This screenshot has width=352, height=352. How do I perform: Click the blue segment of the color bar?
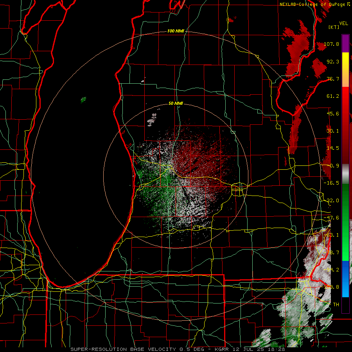345,279
